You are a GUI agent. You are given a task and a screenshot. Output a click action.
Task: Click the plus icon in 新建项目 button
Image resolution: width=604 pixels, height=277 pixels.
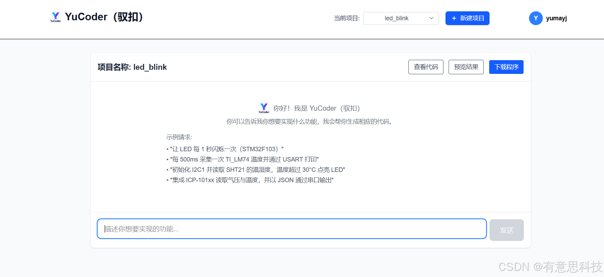pos(454,18)
